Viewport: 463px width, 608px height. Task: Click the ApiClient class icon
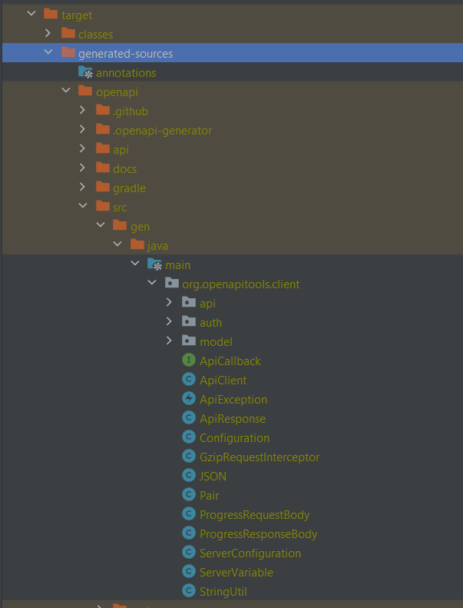(x=188, y=380)
